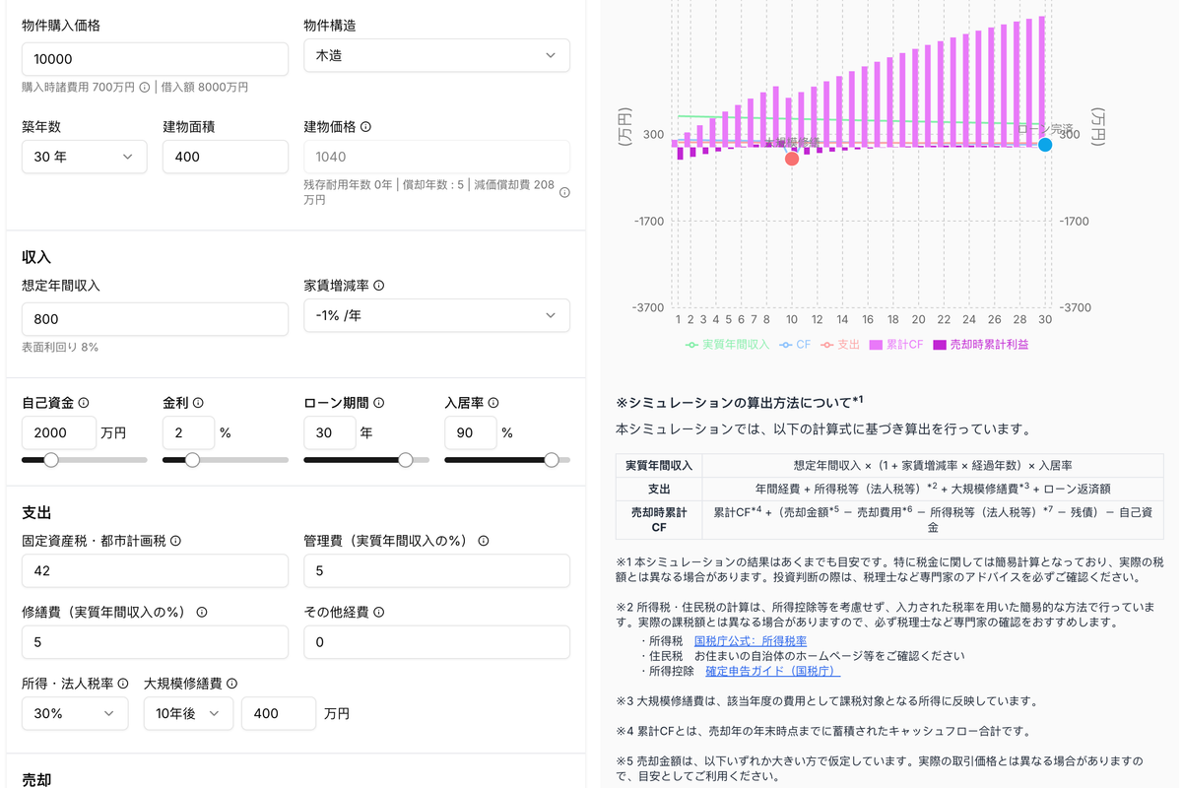Toggle 実質年間収入 legend series
The image size is (1182, 788).
click(728, 345)
